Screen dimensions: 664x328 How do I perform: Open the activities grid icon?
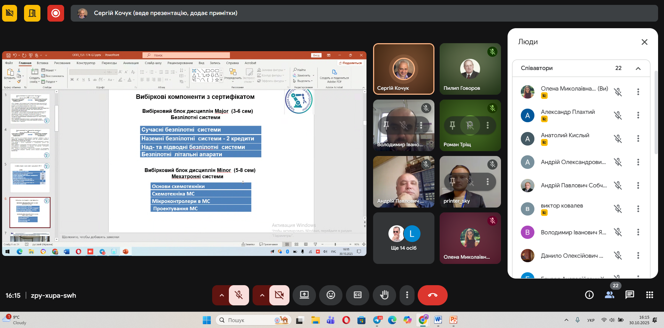click(649, 295)
